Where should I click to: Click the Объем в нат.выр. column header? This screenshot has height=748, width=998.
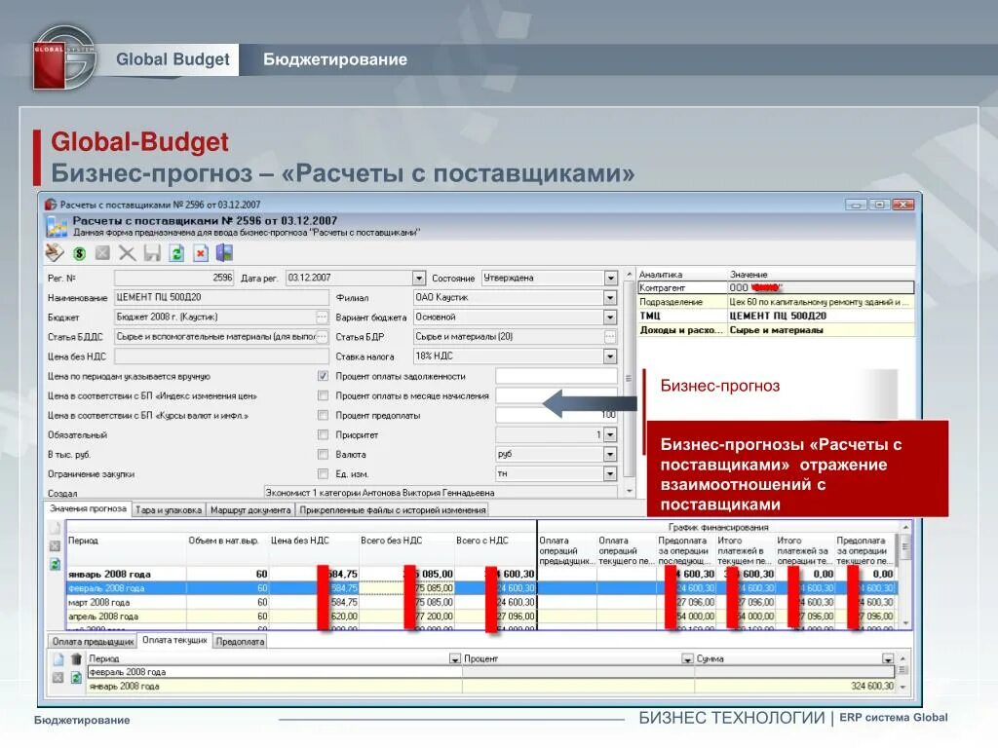click(x=223, y=541)
